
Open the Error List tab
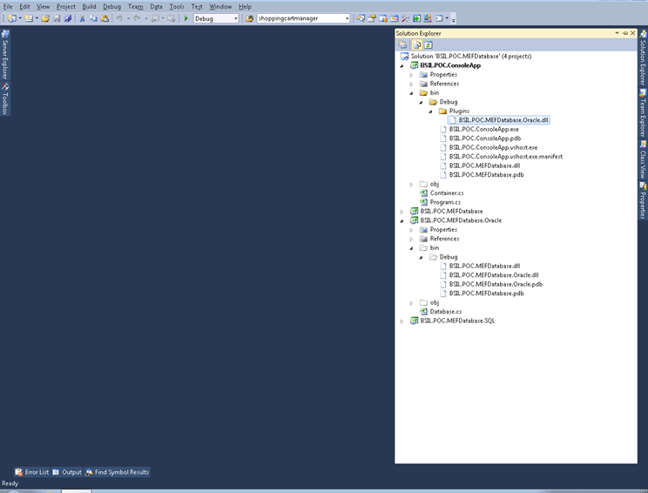tap(32, 472)
